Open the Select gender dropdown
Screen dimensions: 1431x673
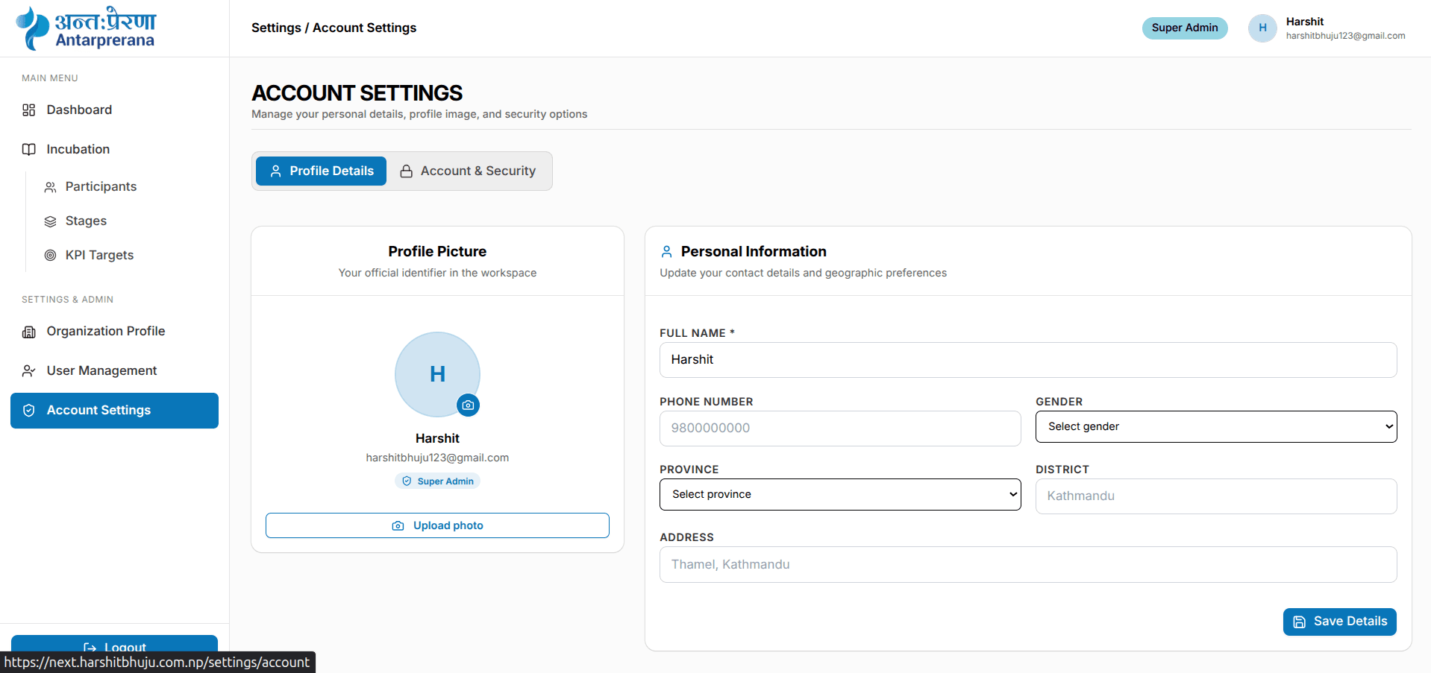point(1216,427)
